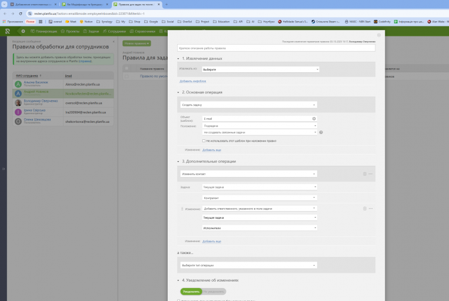Open the Codefinity bookmark
449x301 pixels.
click(382, 22)
